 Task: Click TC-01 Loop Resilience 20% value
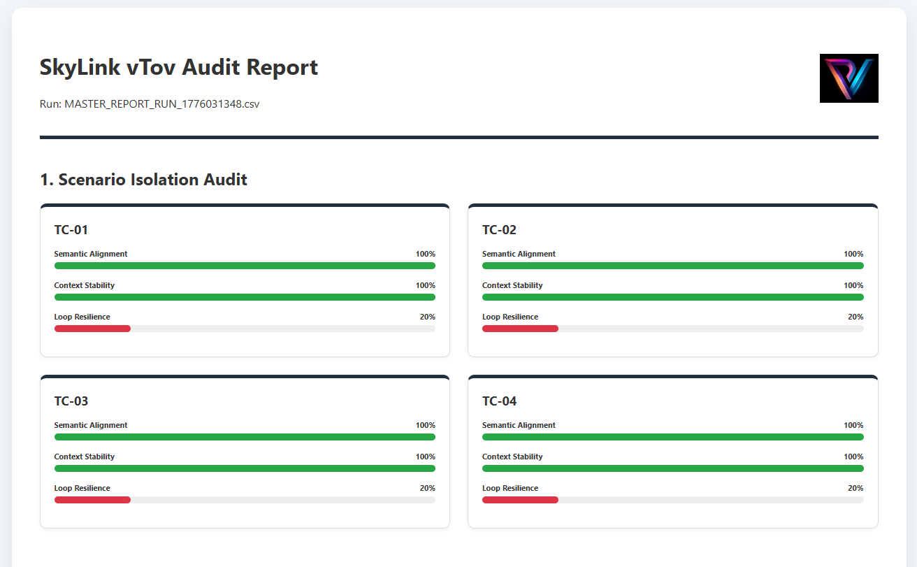pyautogui.click(x=428, y=317)
